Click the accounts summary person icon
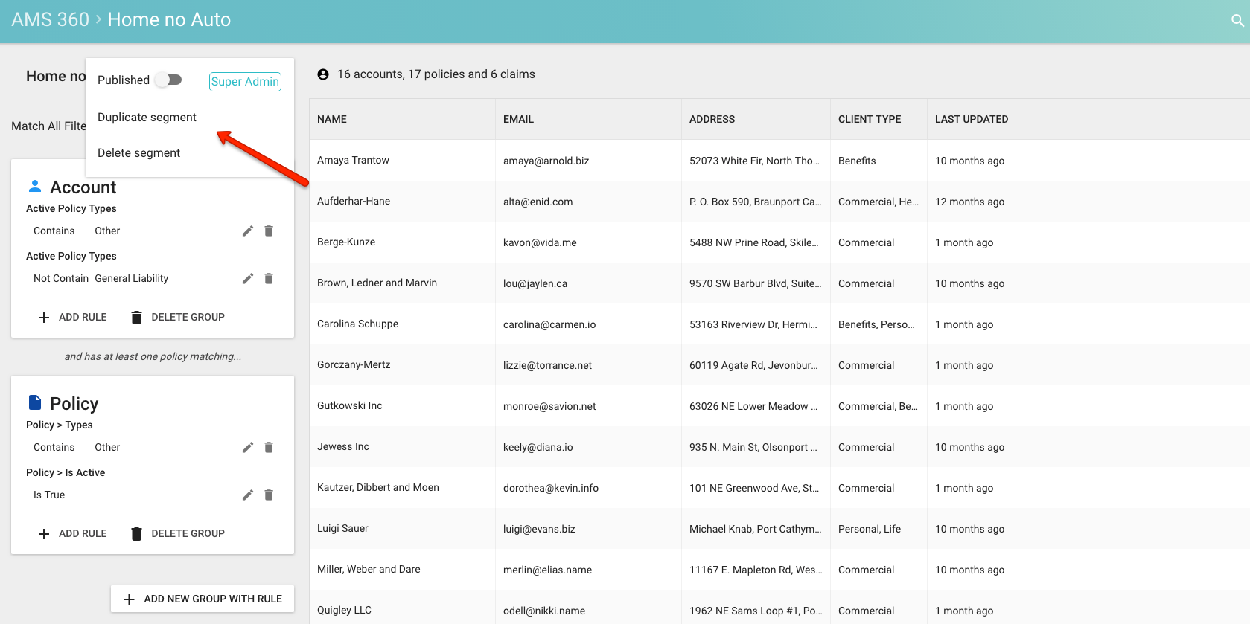Image resolution: width=1250 pixels, height=624 pixels. (323, 74)
